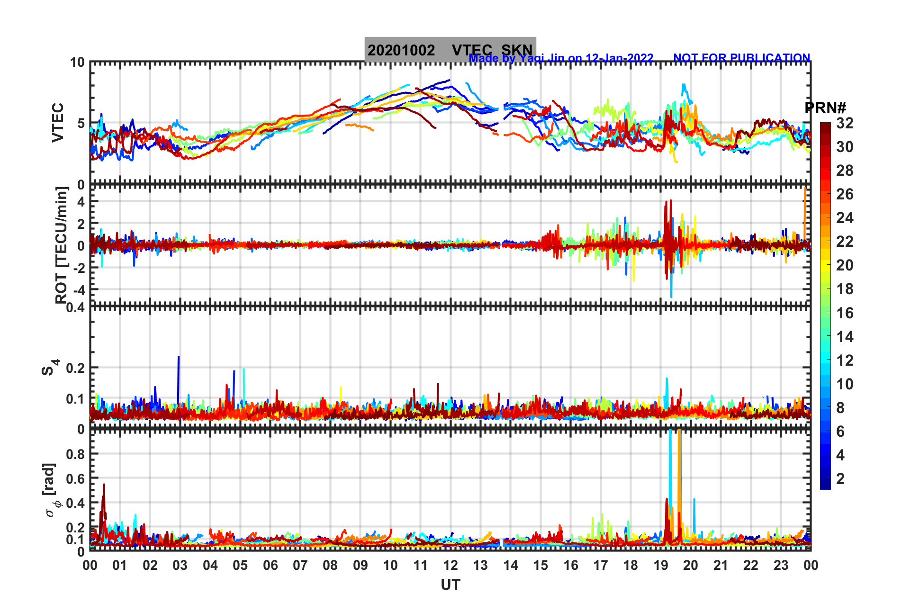Click the sigma-phi axis tick label 0.8
The width and height of the screenshot is (901, 612).
point(76,454)
